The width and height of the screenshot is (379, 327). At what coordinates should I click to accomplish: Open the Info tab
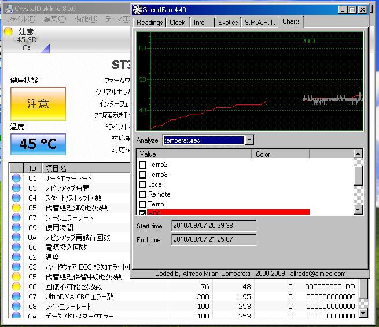coord(199,23)
